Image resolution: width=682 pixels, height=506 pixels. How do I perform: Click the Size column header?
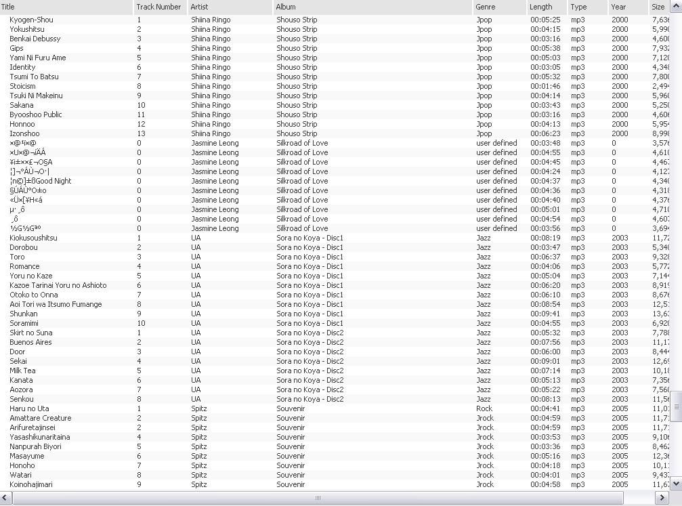[x=659, y=7]
